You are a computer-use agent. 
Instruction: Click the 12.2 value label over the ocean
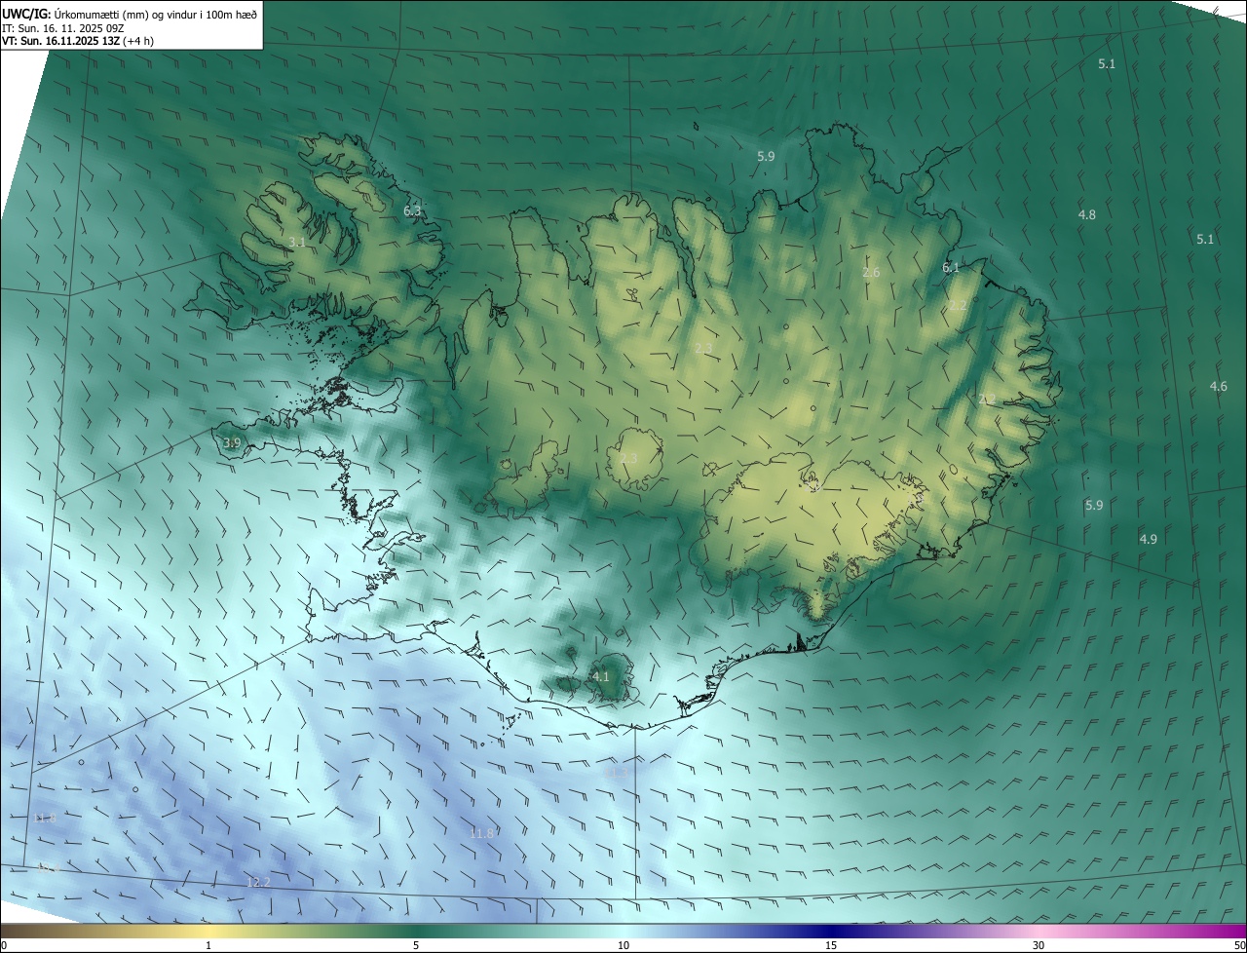[x=258, y=882]
